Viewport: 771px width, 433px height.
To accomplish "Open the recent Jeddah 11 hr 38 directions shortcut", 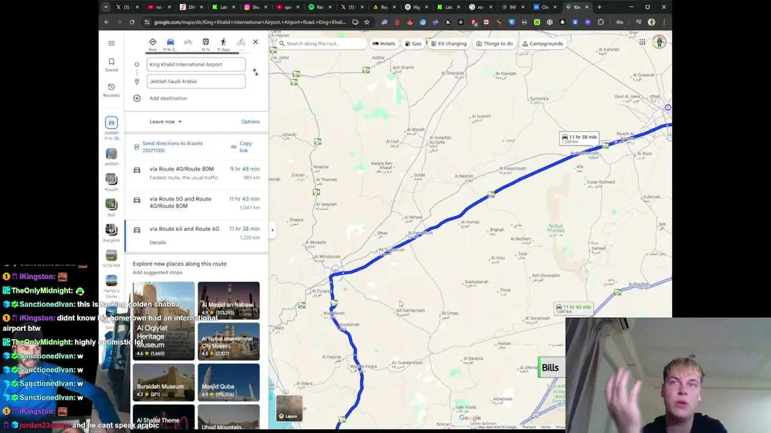I will (x=111, y=129).
